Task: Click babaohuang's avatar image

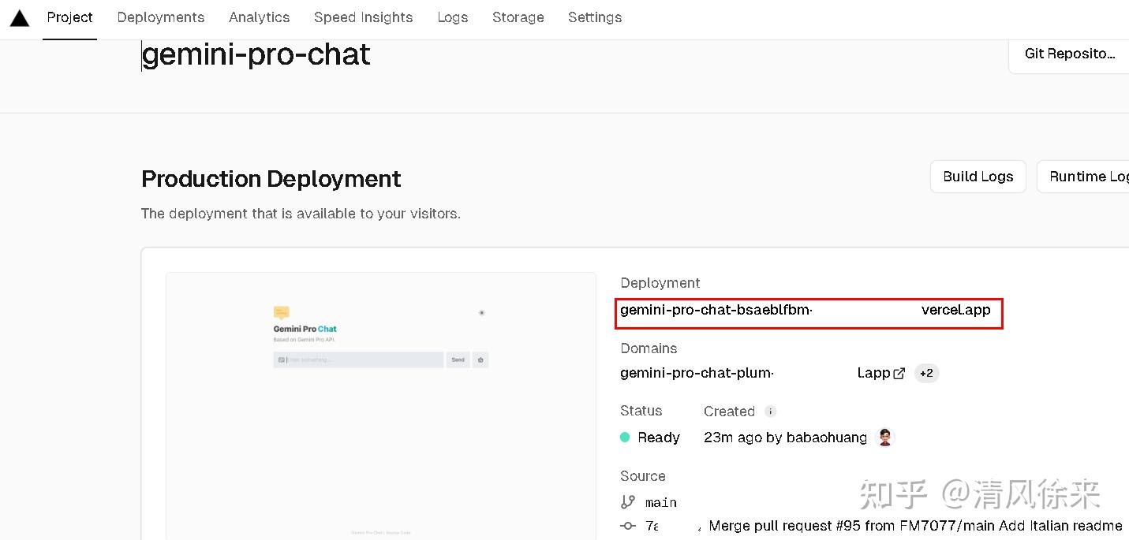Action: [885, 438]
